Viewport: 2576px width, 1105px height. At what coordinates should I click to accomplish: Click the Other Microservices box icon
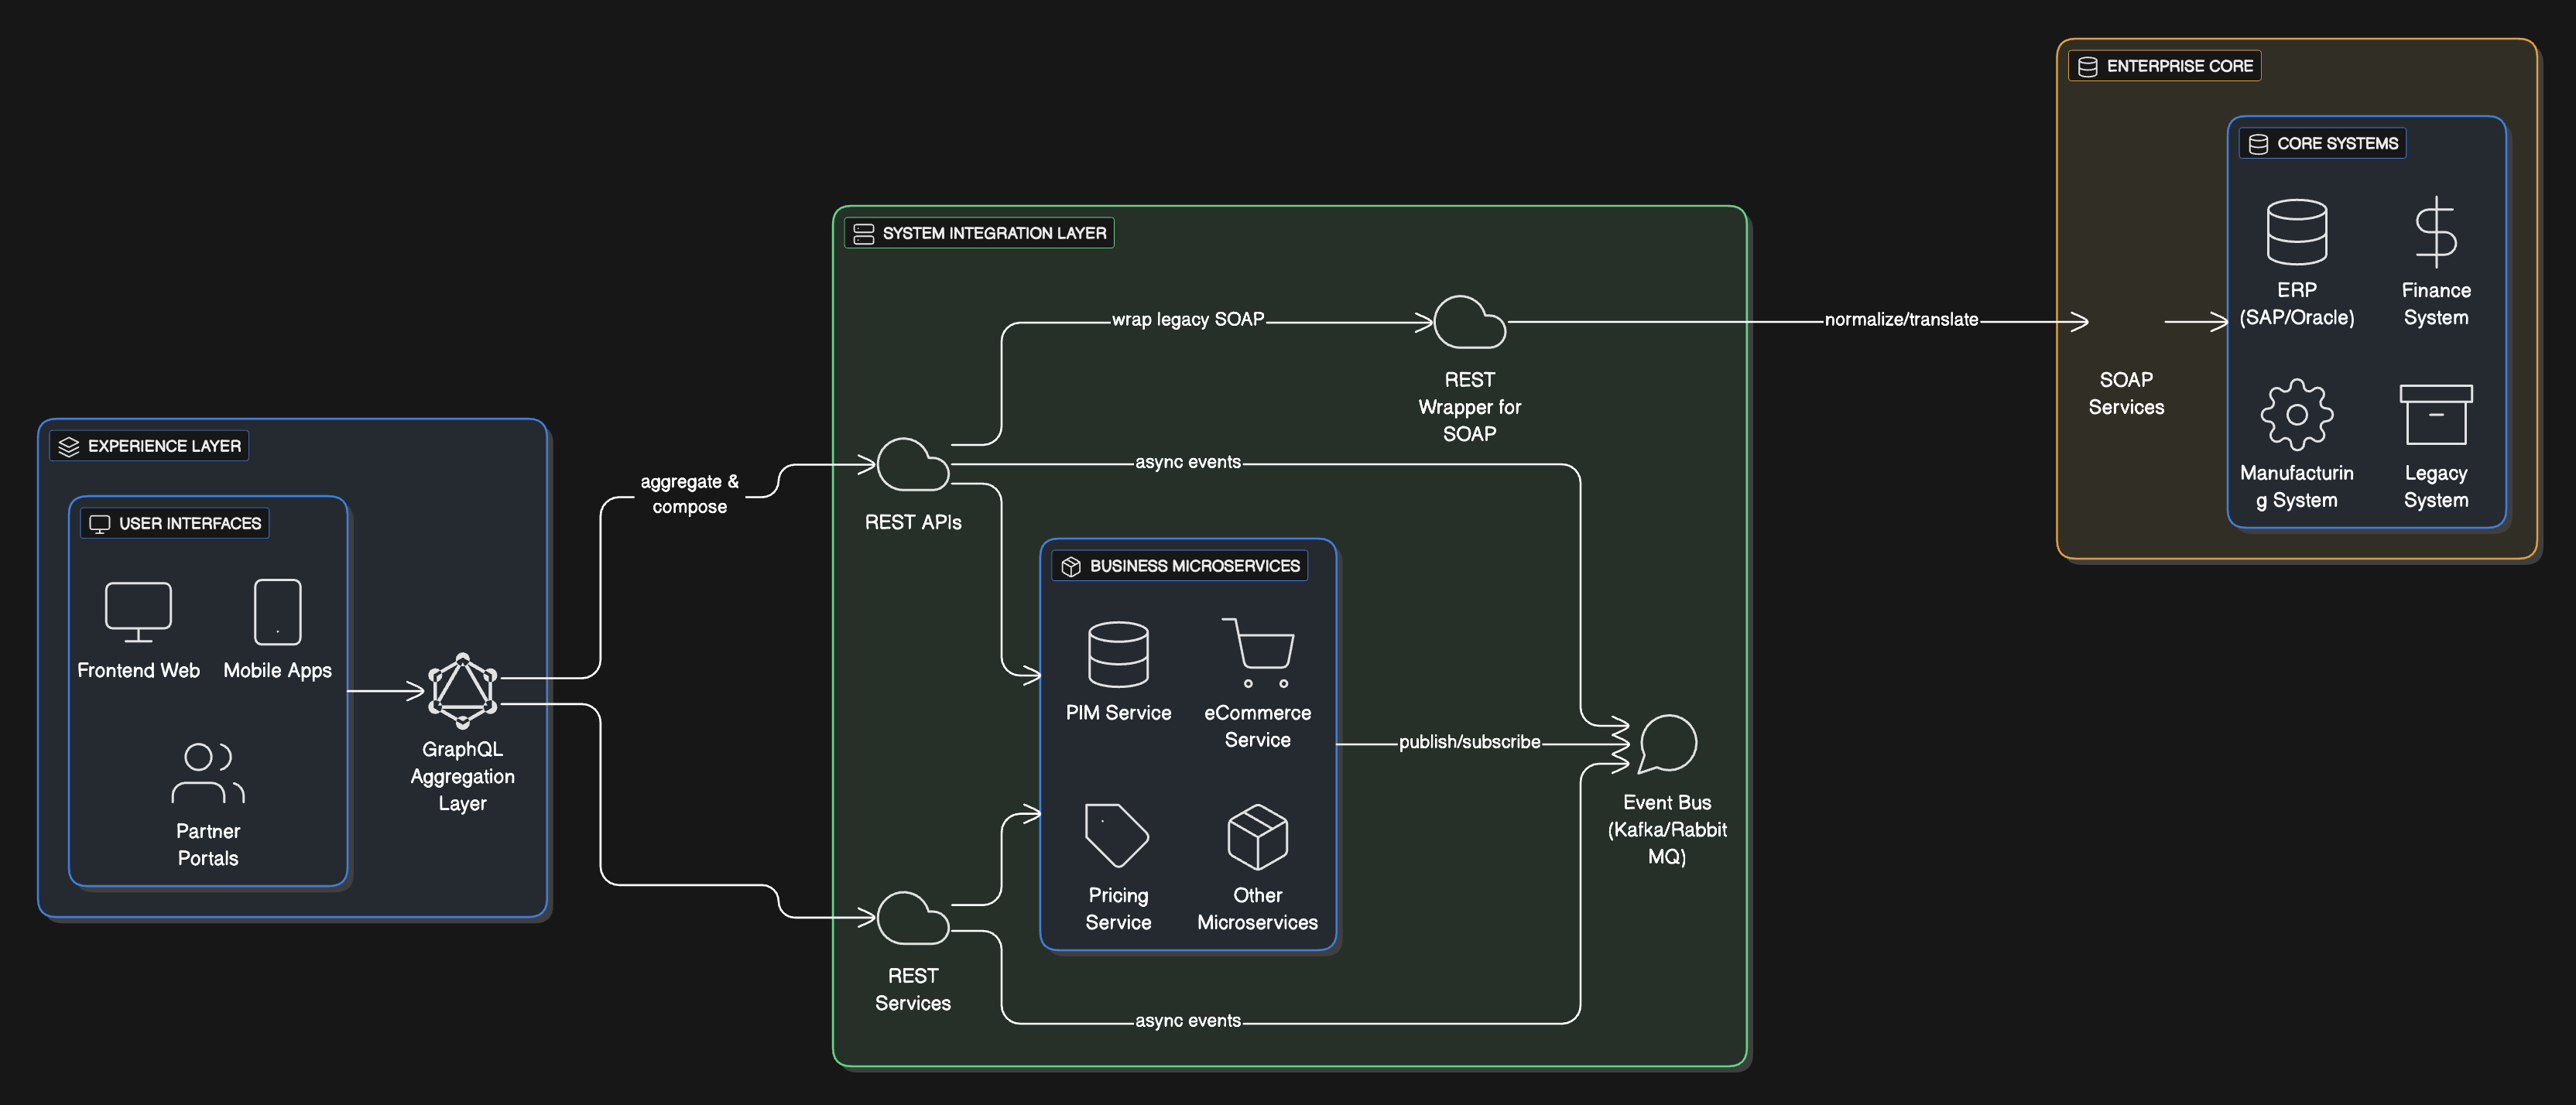(1258, 836)
